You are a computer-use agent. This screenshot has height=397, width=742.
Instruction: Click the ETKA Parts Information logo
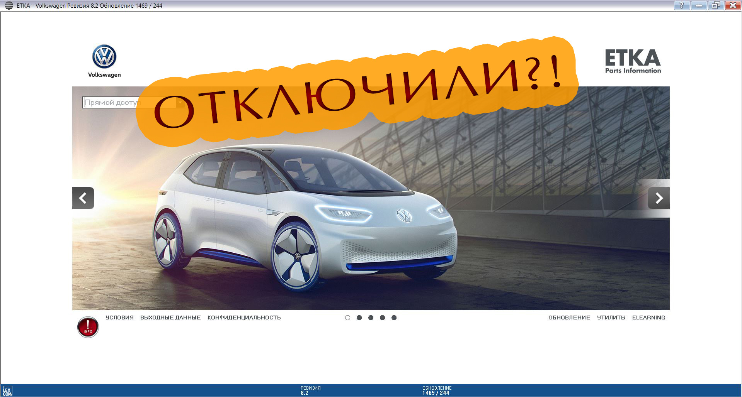[633, 61]
